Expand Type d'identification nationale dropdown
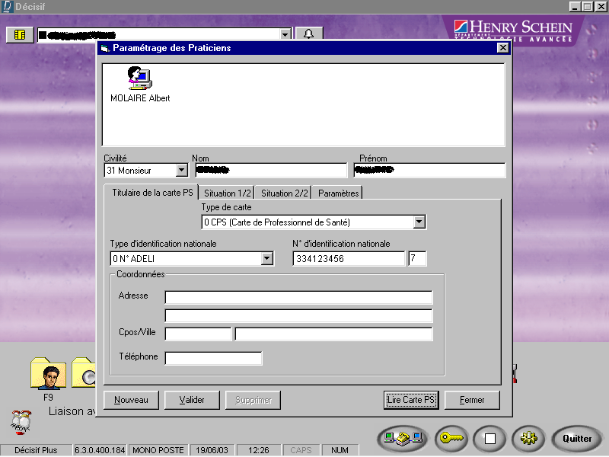 [266, 259]
